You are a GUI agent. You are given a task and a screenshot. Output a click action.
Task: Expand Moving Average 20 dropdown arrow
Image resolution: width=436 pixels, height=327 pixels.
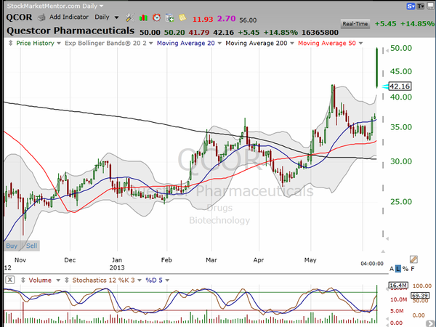click(219, 44)
